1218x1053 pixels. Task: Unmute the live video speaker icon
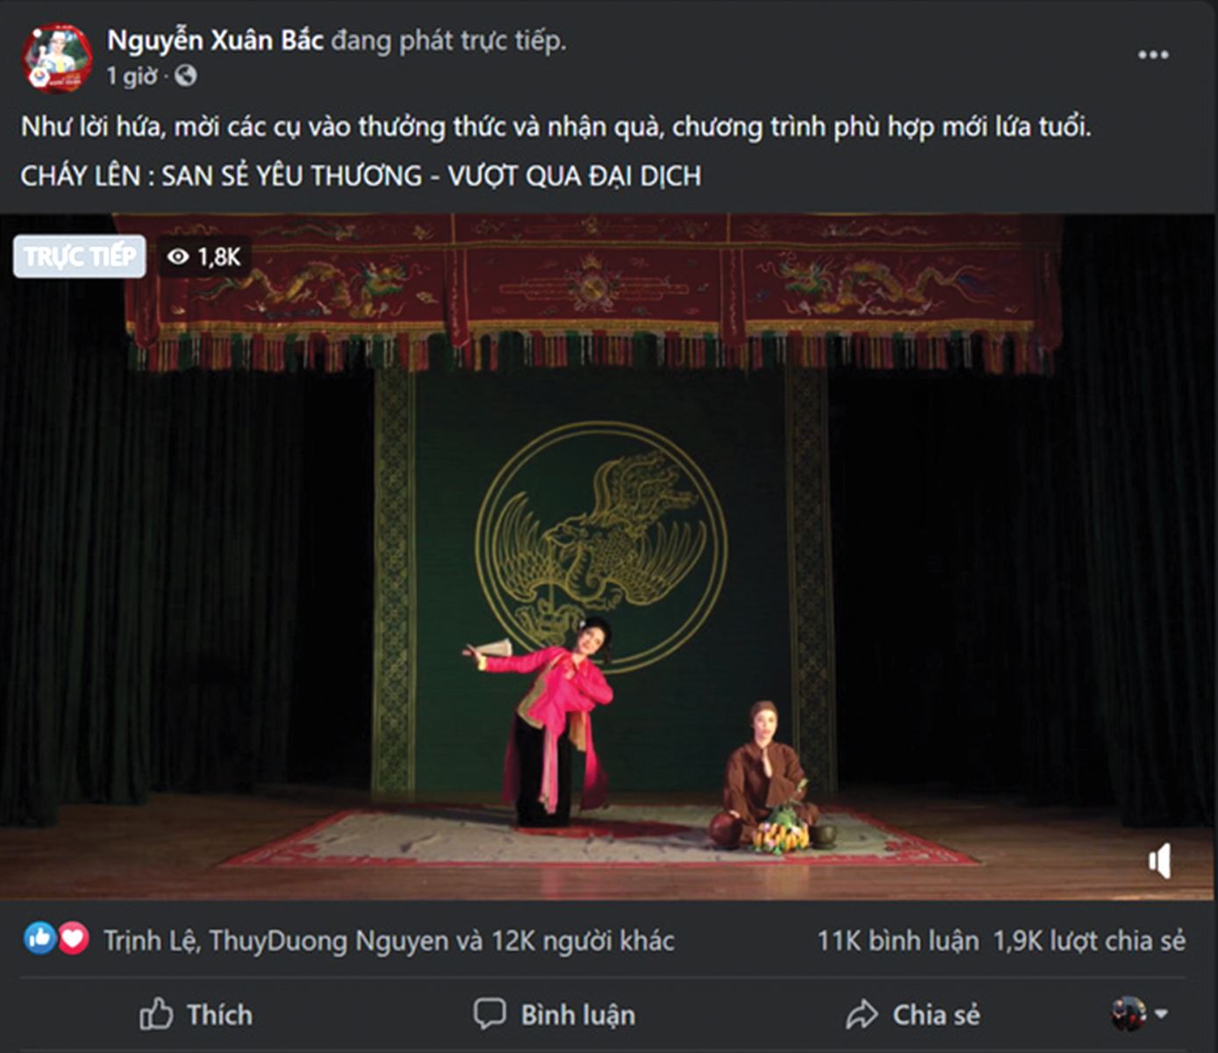[1159, 861]
